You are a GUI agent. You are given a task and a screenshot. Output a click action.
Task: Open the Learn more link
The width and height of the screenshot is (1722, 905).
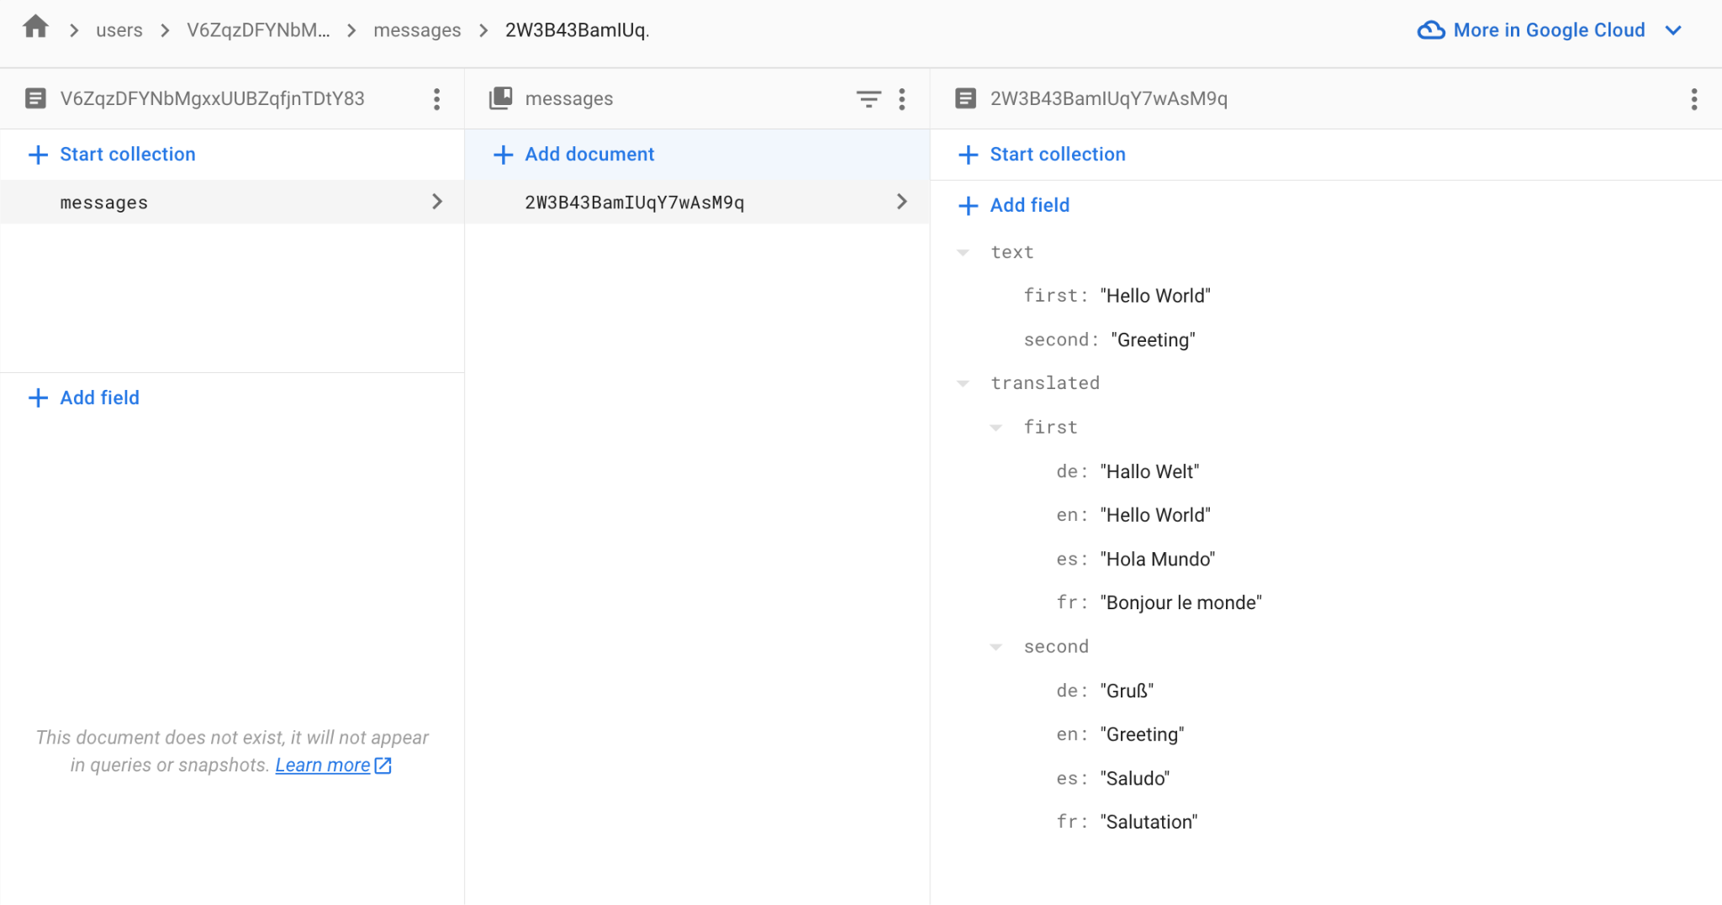point(323,766)
